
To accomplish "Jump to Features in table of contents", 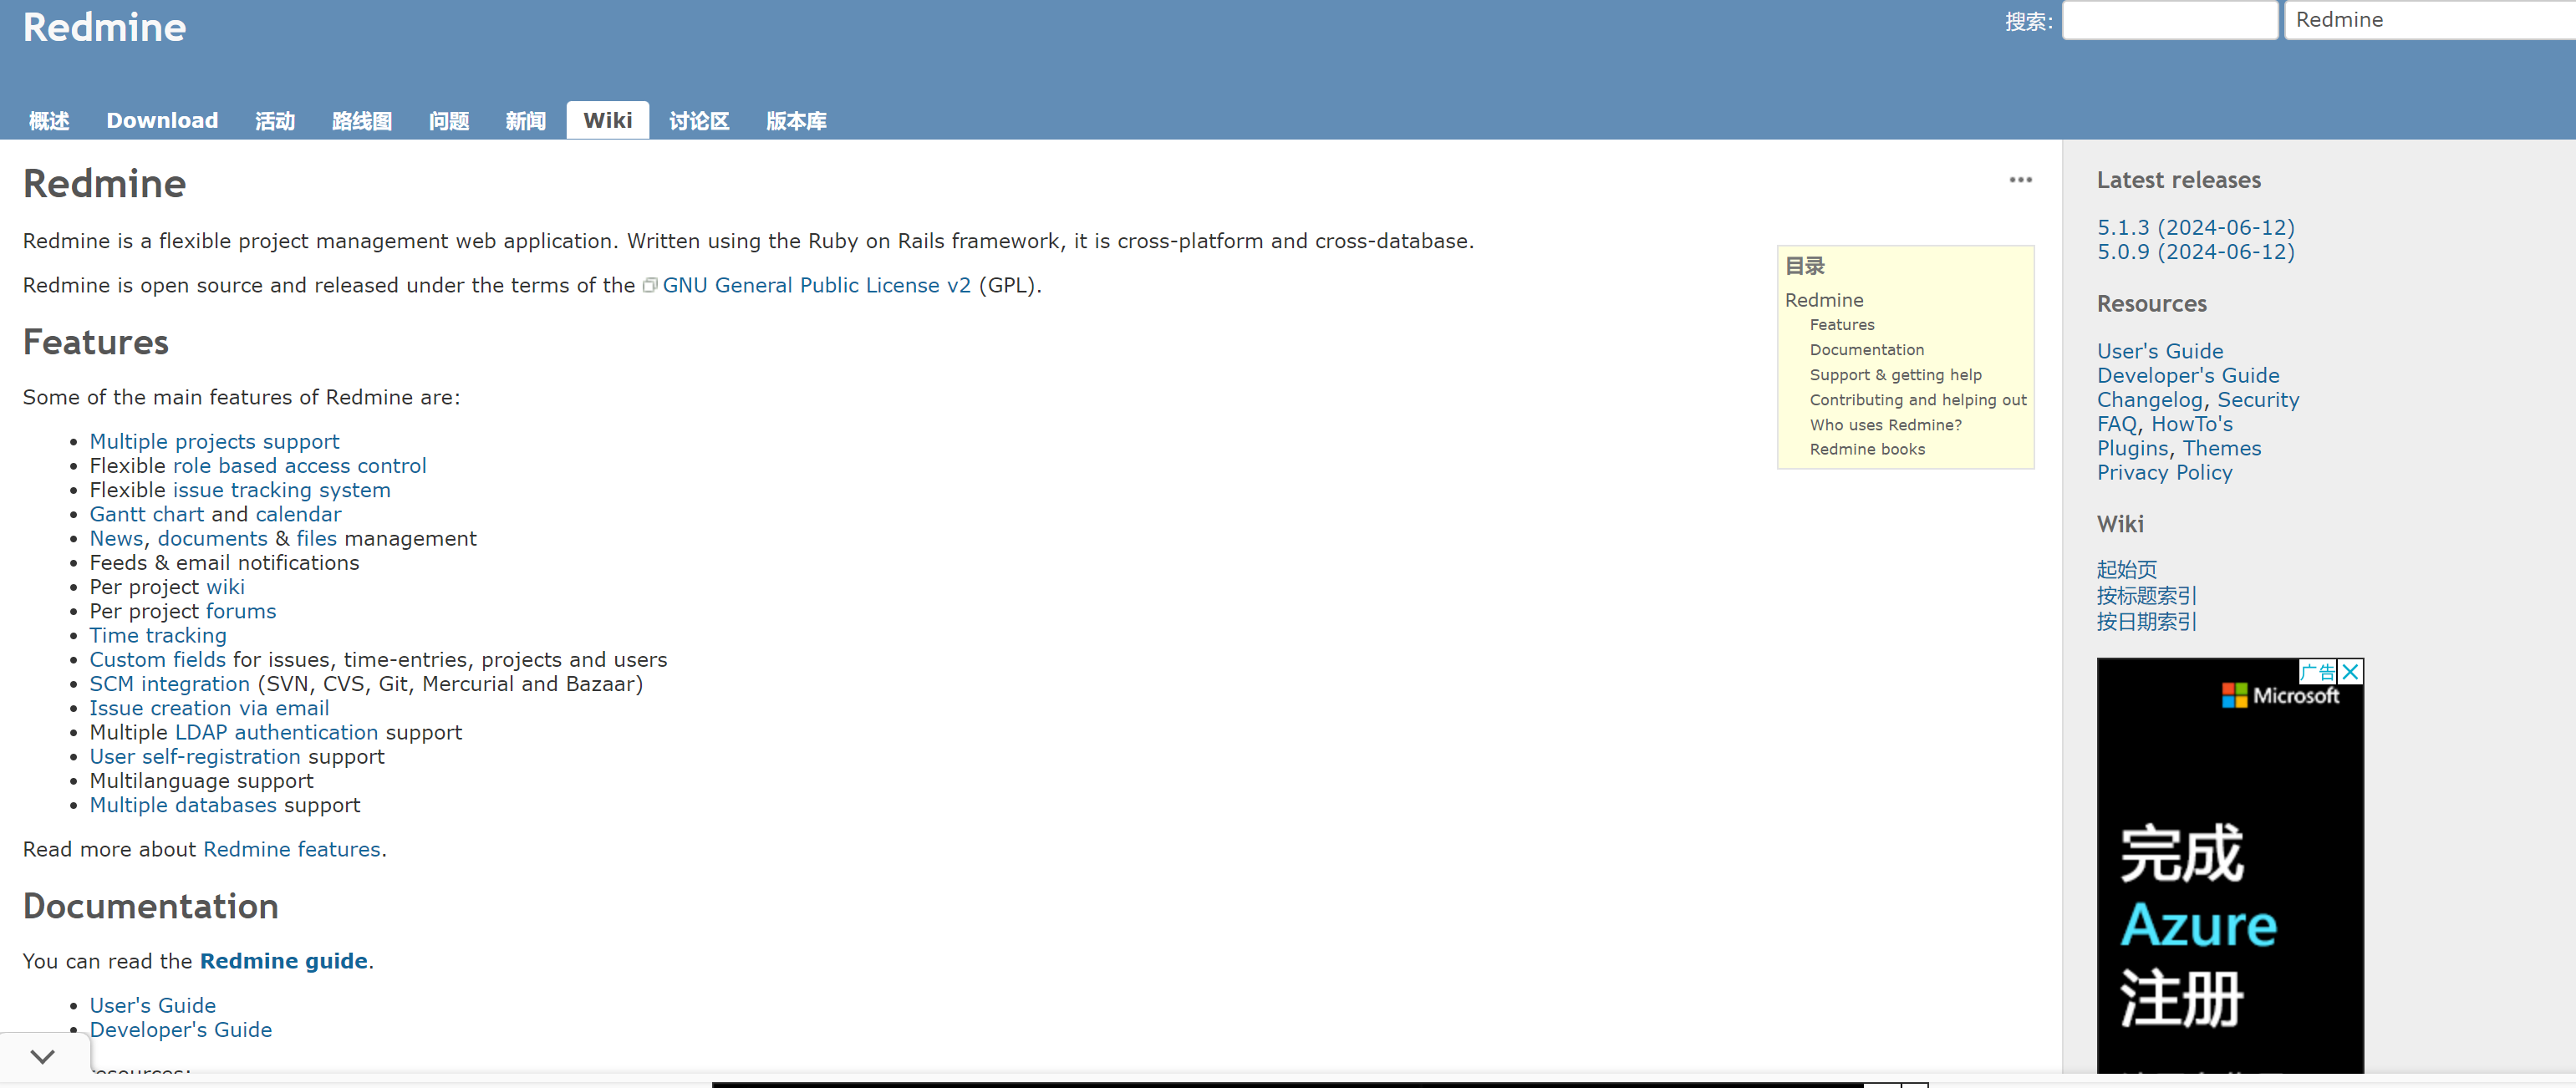I will (1842, 324).
